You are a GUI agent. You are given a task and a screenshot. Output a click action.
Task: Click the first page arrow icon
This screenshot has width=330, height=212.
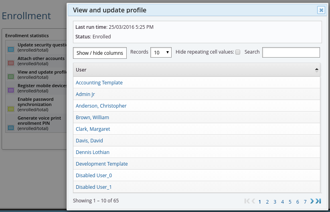(x=247, y=201)
